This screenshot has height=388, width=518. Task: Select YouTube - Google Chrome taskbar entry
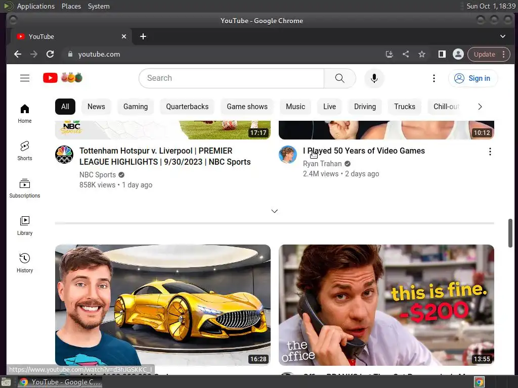60,382
